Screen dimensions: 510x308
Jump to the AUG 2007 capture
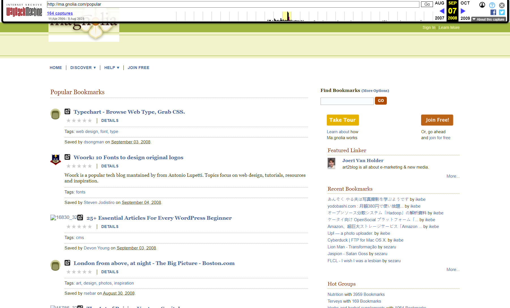click(x=439, y=10)
